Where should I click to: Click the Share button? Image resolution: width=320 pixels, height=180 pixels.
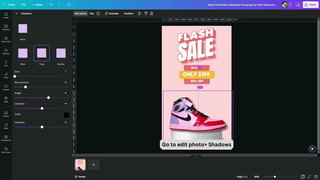310,4
